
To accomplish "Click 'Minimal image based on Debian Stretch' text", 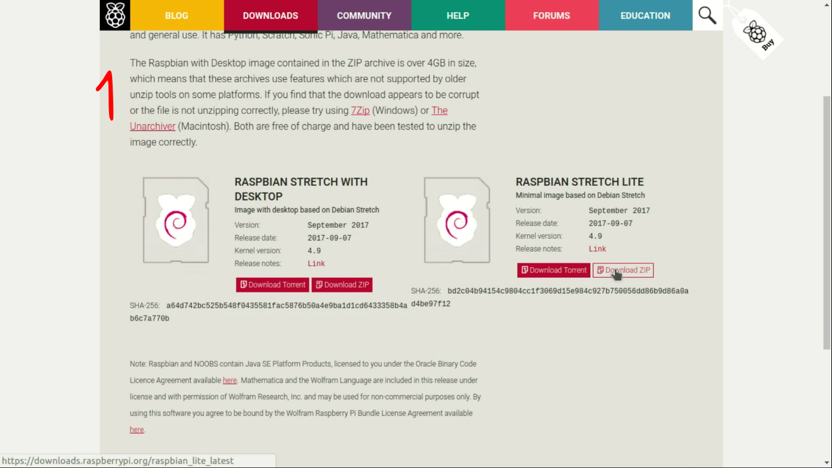I will [x=580, y=196].
